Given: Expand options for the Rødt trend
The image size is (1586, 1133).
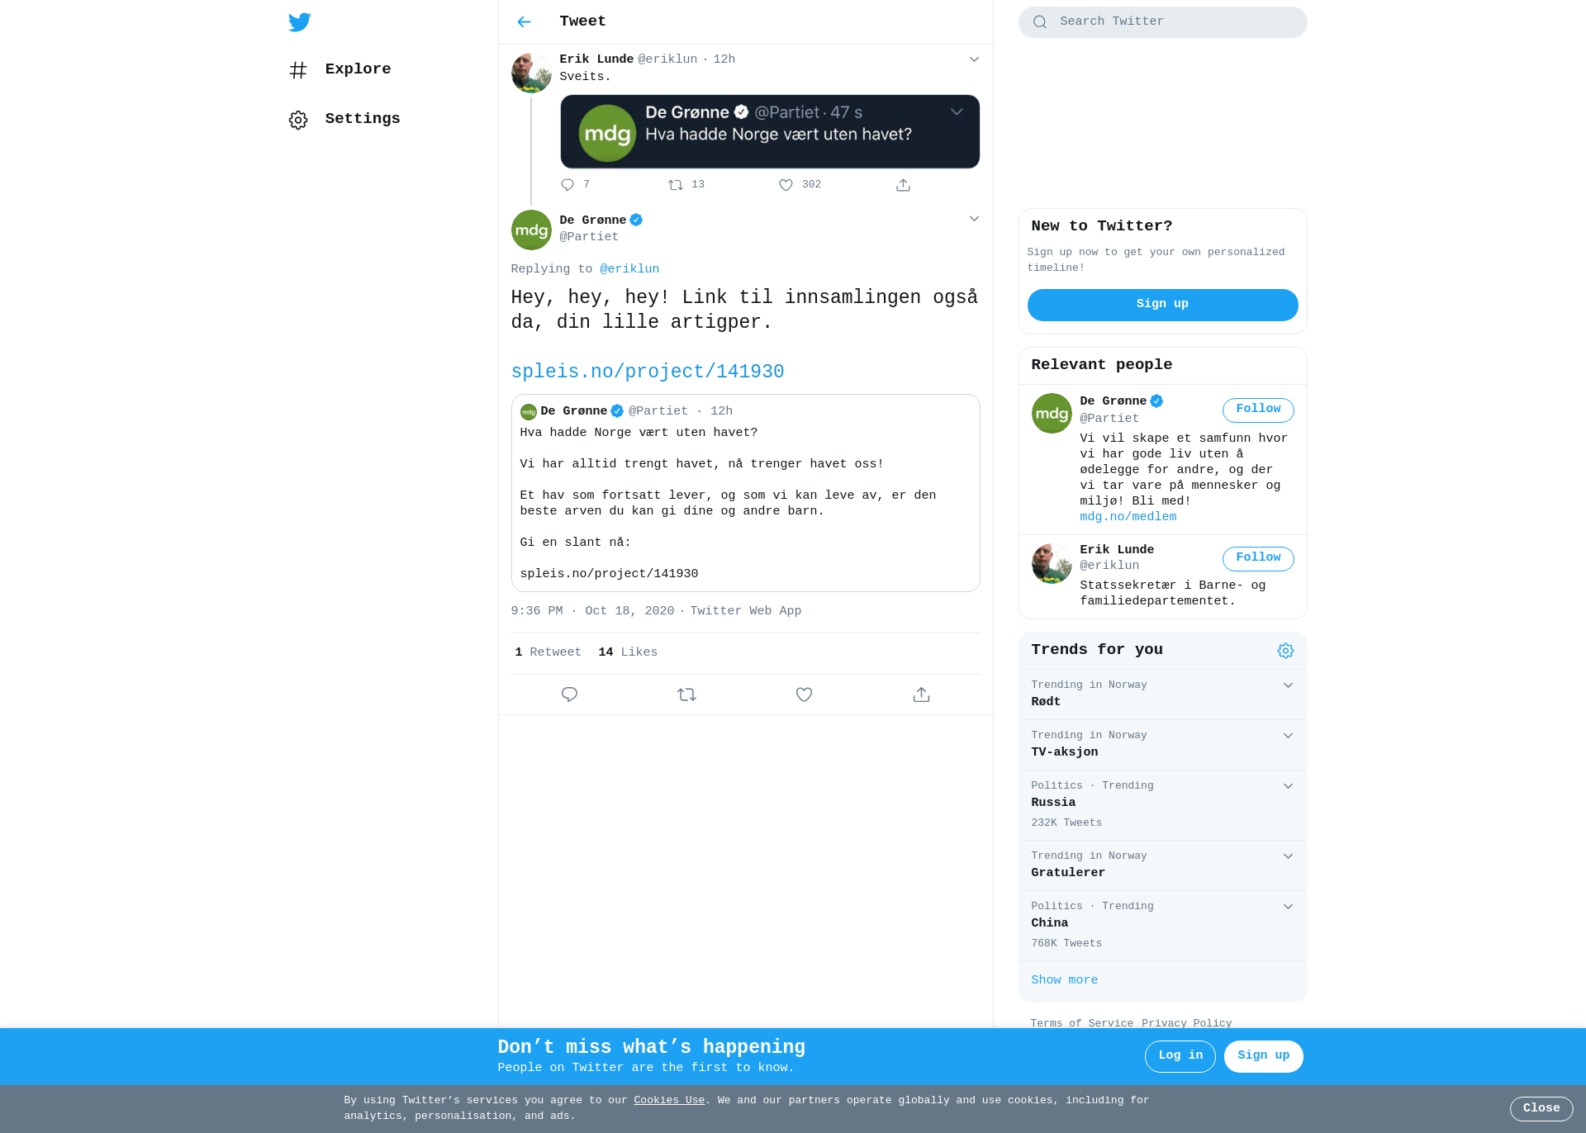Looking at the screenshot, I should (x=1288, y=685).
